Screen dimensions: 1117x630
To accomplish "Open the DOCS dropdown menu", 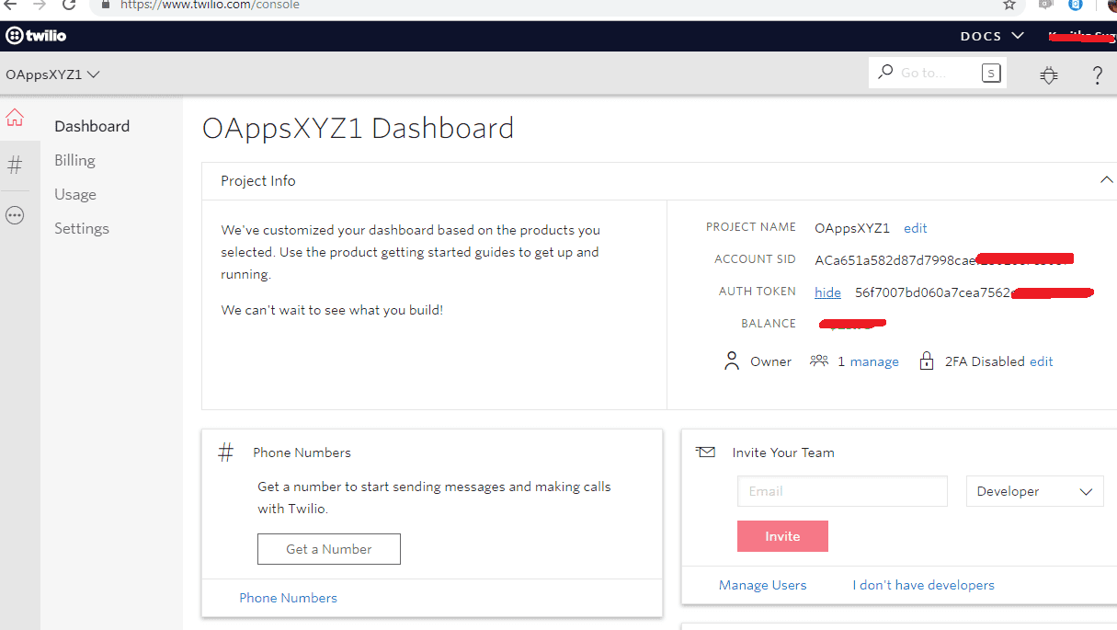I will 992,36.
